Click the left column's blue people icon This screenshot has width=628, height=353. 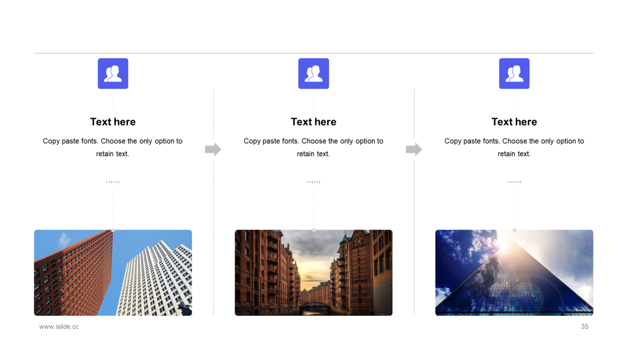(113, 74)
